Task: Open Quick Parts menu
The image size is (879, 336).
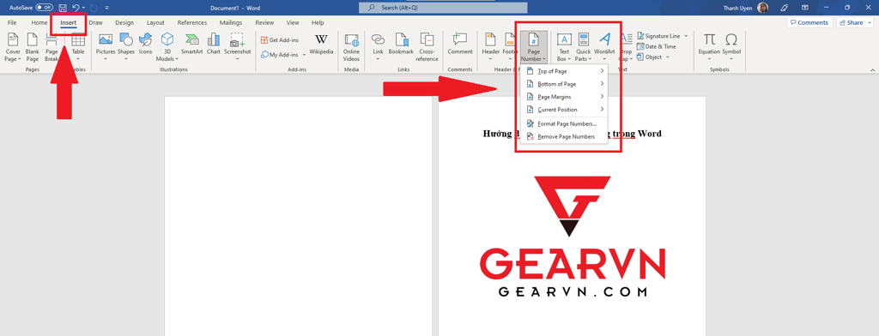Action: pyautogui.click(x=583, y=47)
